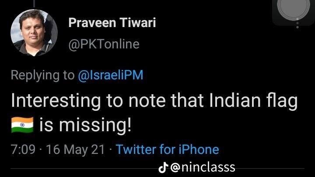Select the @ninclasss watermark text
The image size is (315, 177).
click(203, 167)
